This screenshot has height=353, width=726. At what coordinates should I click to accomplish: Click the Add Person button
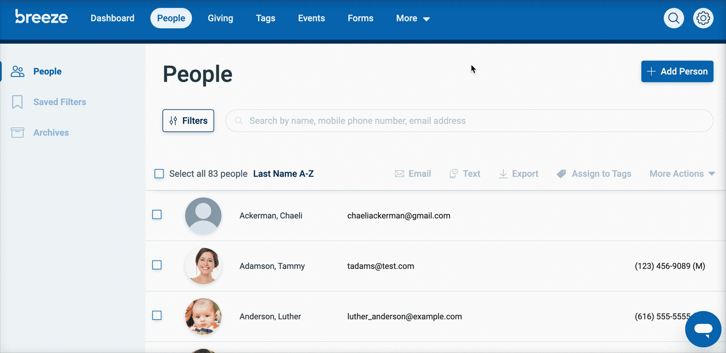coord(677,71)
